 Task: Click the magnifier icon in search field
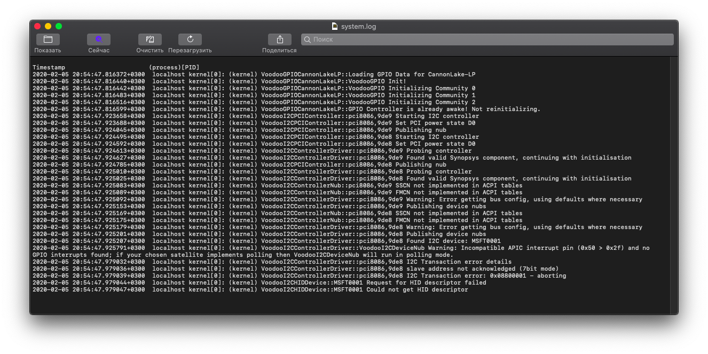point(308,40)
